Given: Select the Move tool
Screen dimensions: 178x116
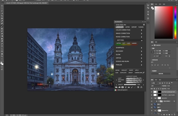Looking at the screenshot, I should point(2,6).
